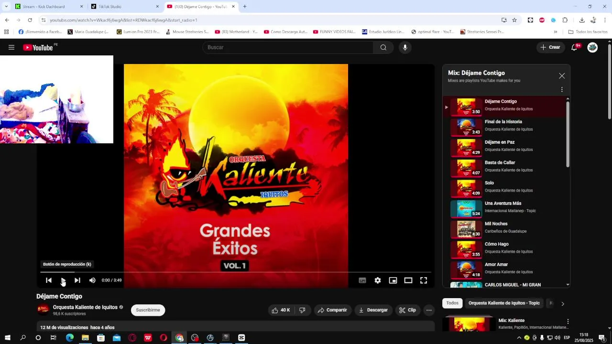Mute the player volume
This screenshot has height=344, width=612.
point(92,280)
